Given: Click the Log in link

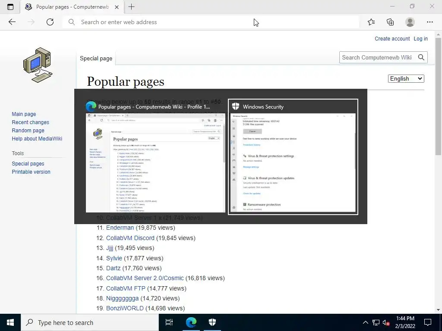Looking at the screenshot, I should pyautogui.click(x=420, y=38).
